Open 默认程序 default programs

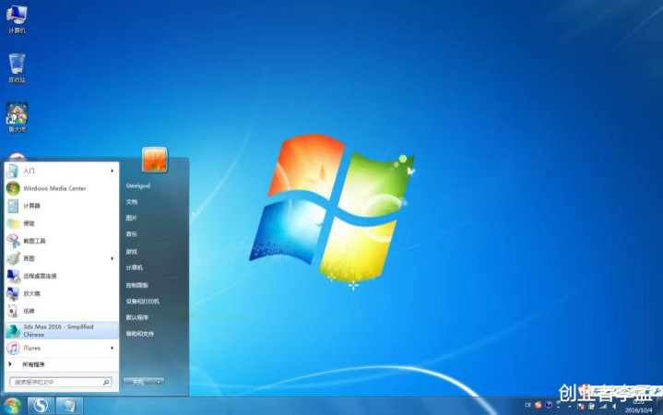(136, 317)
